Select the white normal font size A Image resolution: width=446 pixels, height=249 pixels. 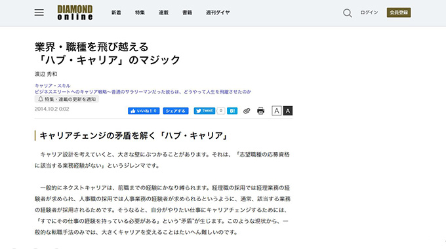pos(277,111)
